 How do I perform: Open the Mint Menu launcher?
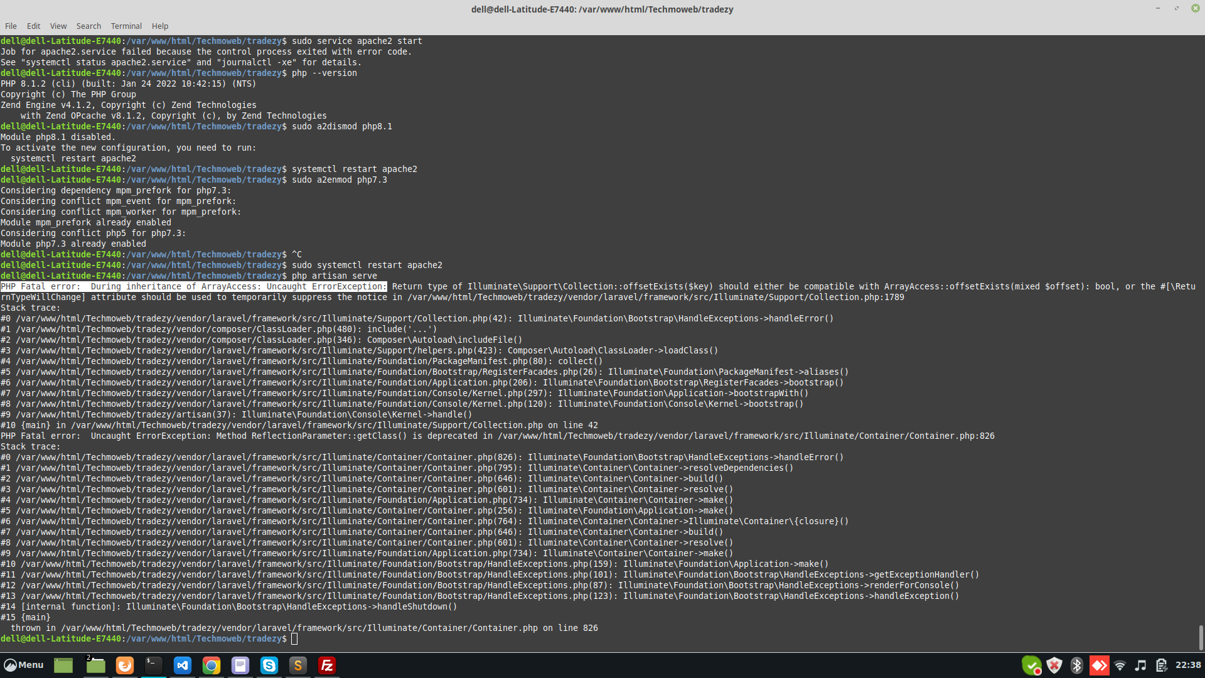(x=24, y=665)
